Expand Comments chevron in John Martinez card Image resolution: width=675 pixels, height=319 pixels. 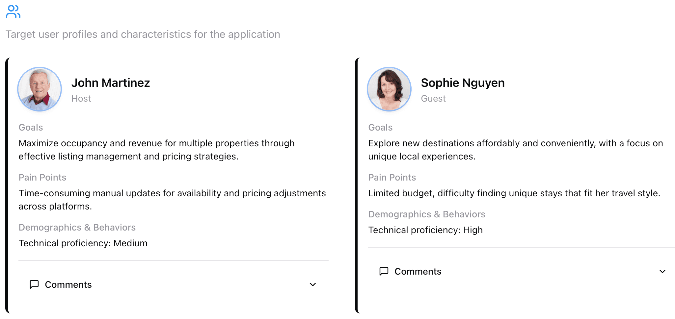313,284
